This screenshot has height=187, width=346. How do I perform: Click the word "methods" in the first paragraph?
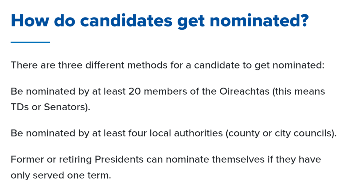147,65
